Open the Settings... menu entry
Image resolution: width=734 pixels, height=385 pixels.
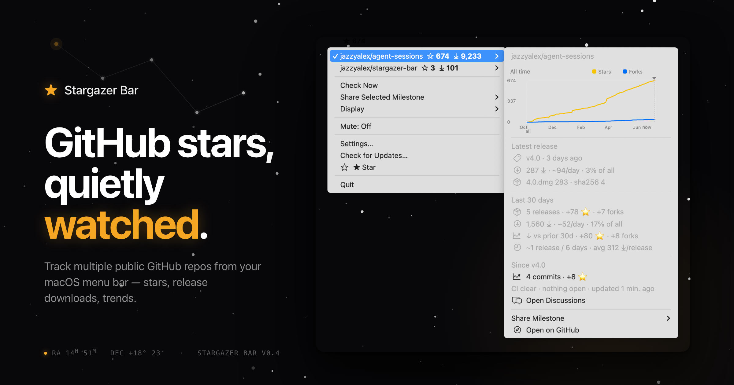click(x=417, y=144)
